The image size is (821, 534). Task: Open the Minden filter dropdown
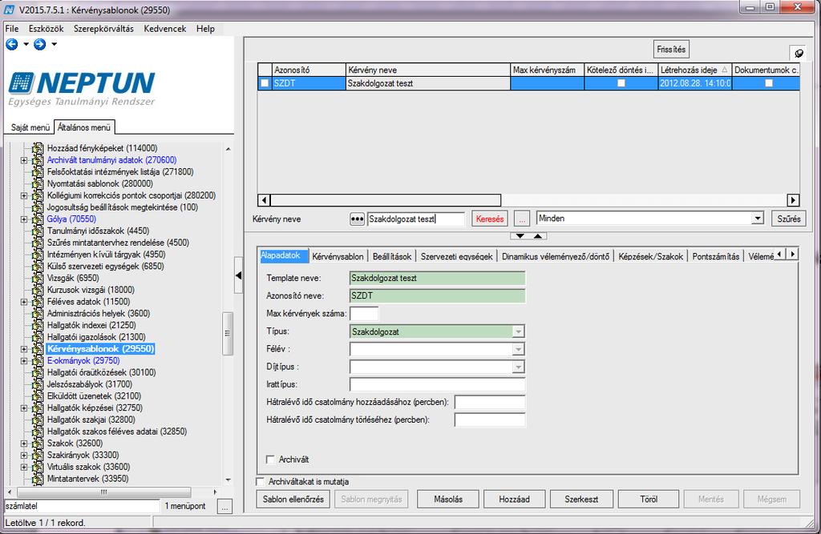758,219
